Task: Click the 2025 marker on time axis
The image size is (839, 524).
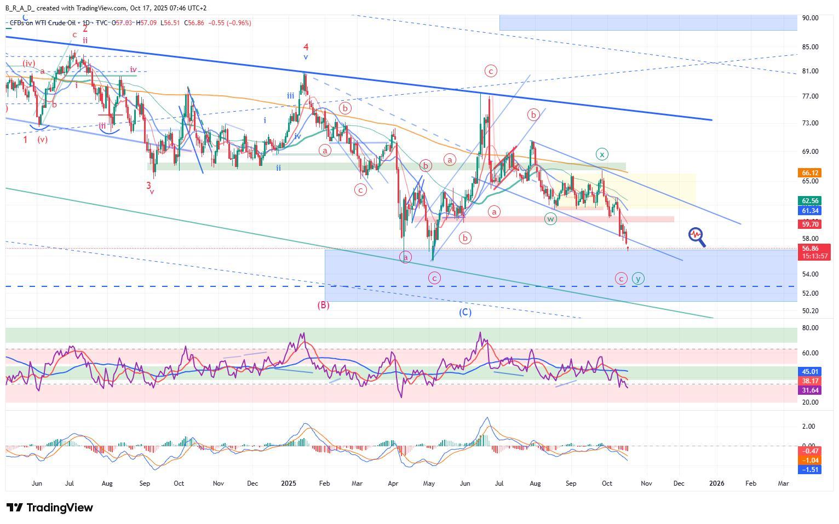Action: [x=288, y=483]
